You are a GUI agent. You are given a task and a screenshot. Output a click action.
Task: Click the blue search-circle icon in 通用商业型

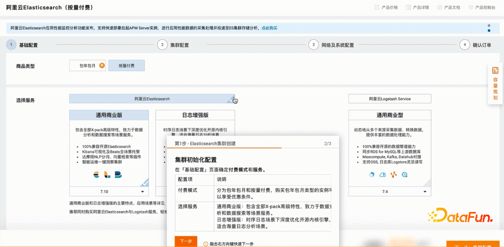404,175
